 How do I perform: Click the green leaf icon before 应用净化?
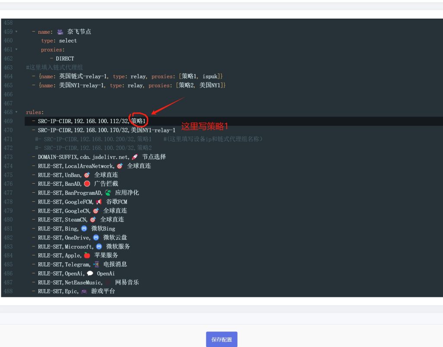coord(108,193)
